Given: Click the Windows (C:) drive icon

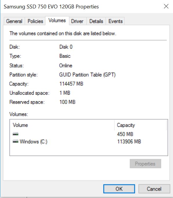Looking at the screenshot, I should (x=16, y=142).
